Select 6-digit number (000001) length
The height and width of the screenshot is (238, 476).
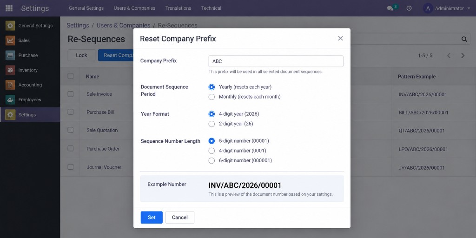(x=212, y=160)
